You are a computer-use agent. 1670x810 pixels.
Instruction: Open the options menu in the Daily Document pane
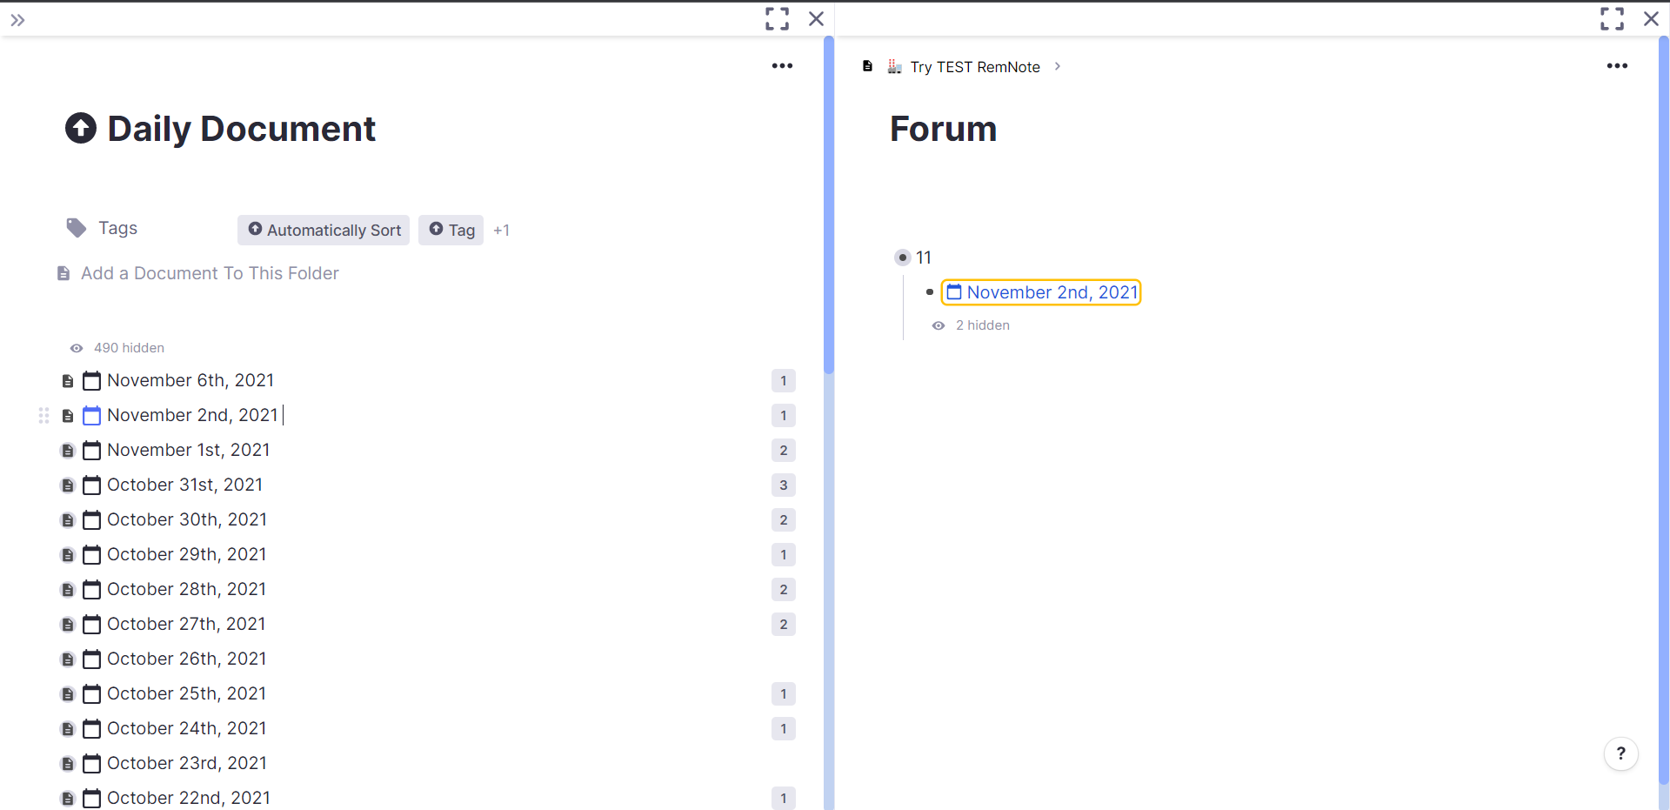[x=782, y=66]
